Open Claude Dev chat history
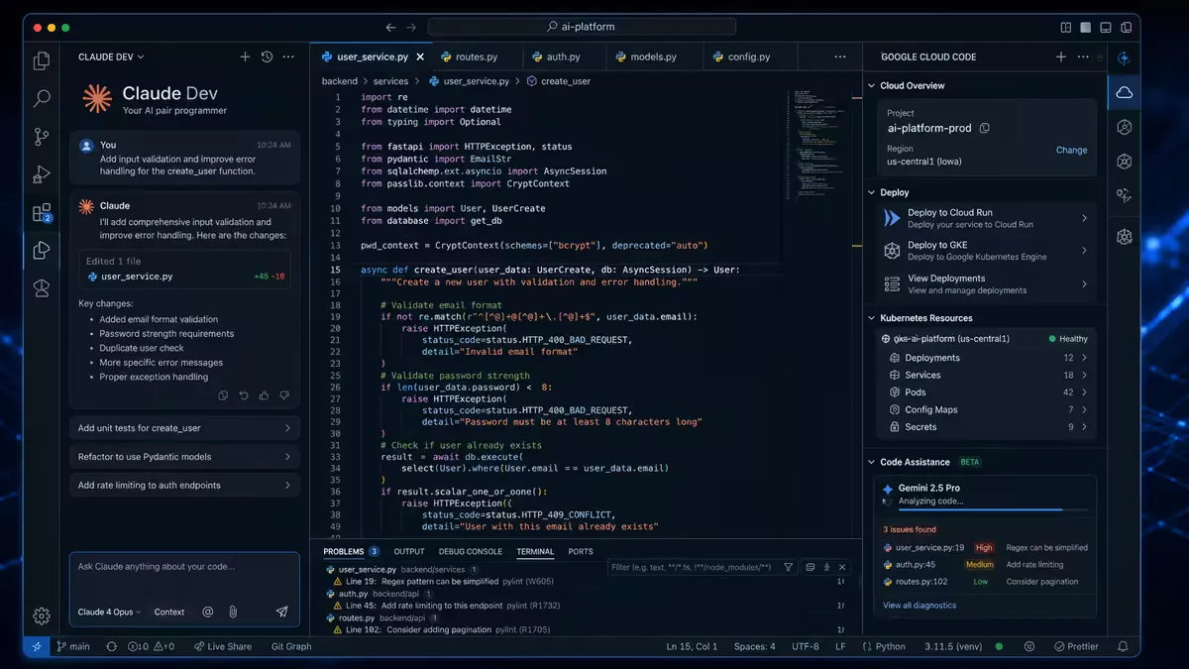 (x=267, y=56)
